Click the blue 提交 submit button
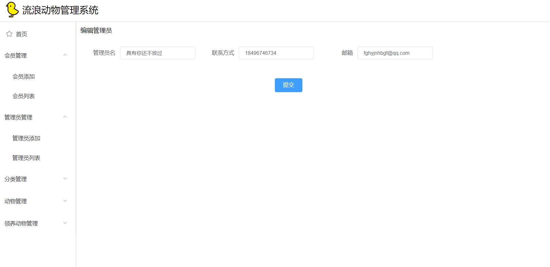The image size is (550, 267). [x=288, y=85]
